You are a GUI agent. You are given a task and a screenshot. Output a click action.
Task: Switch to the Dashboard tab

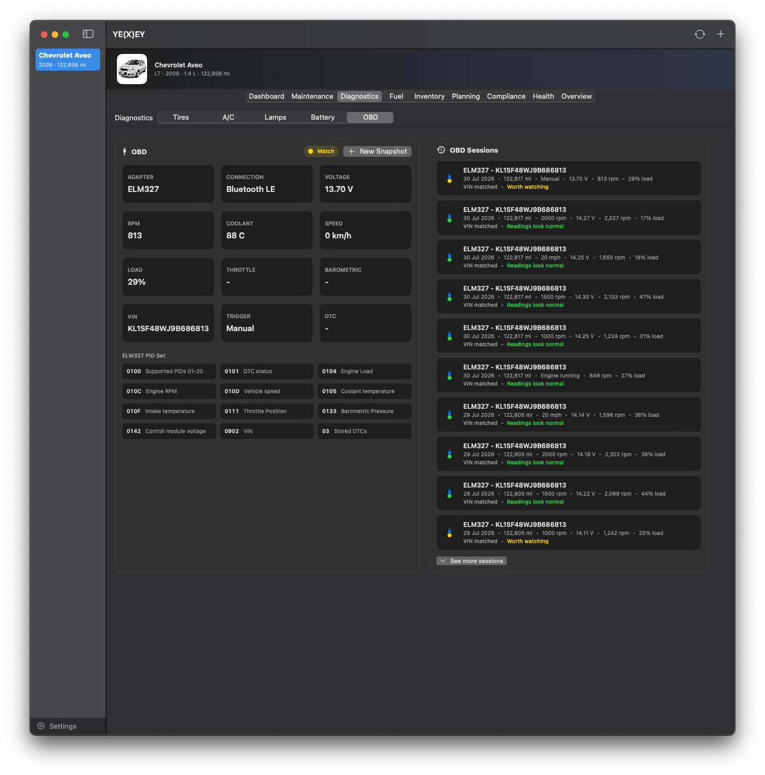266,97
